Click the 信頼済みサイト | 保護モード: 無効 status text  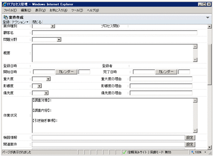click(149, 152)
